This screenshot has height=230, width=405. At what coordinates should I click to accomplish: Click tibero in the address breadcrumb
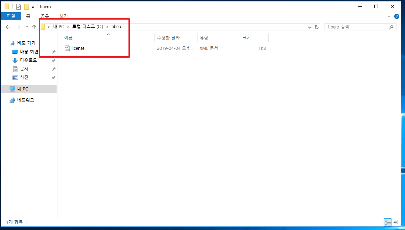click(x=117, y=27)
